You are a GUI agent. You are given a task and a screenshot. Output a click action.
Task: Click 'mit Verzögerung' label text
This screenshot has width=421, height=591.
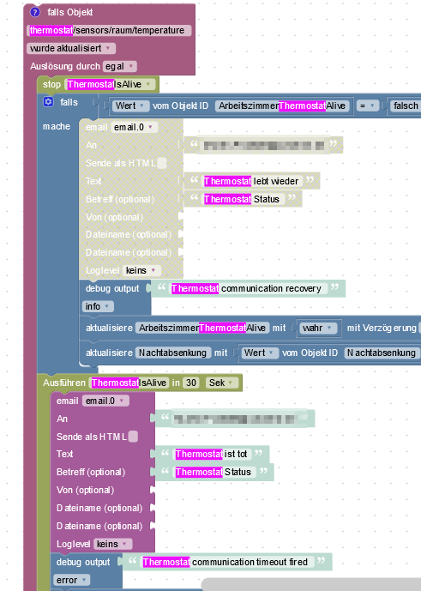(382, 328)
